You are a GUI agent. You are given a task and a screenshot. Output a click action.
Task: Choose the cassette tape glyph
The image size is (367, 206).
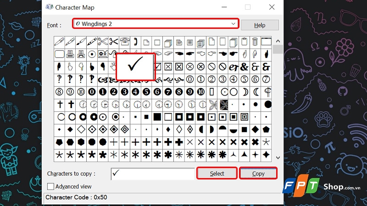103,54
